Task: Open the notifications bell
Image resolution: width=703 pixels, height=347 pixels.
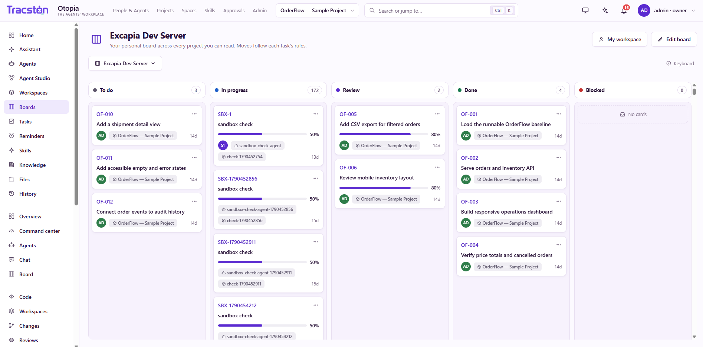Action: click(624, 10)
